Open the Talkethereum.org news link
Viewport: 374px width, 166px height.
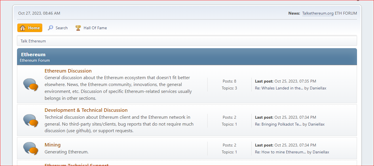point(318,13)
